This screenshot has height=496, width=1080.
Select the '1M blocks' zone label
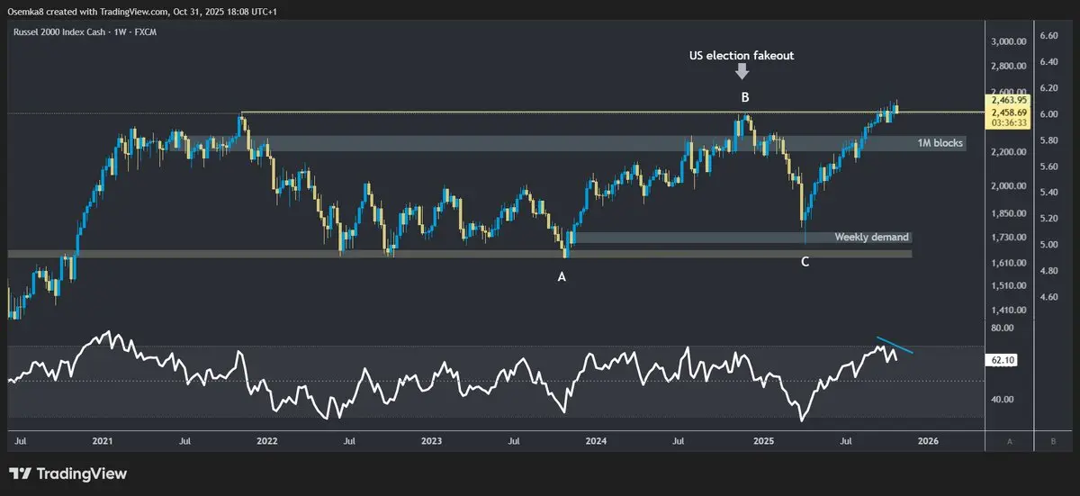(940, 143)
